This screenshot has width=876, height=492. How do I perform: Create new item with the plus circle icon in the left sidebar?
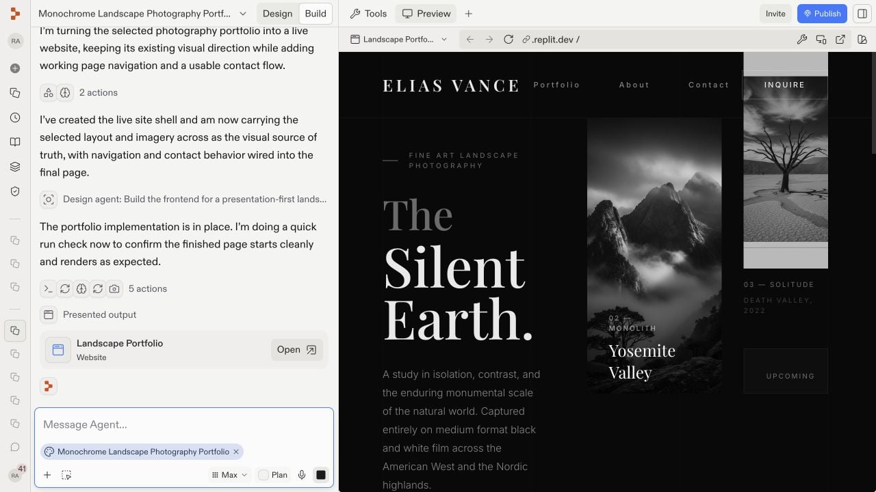[x=15, y=68]
